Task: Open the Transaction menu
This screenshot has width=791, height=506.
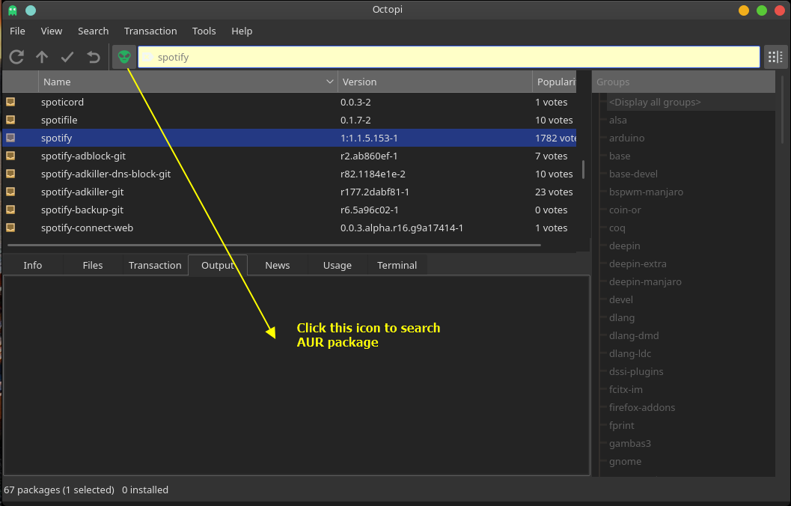Action: (x=150, y=31)
